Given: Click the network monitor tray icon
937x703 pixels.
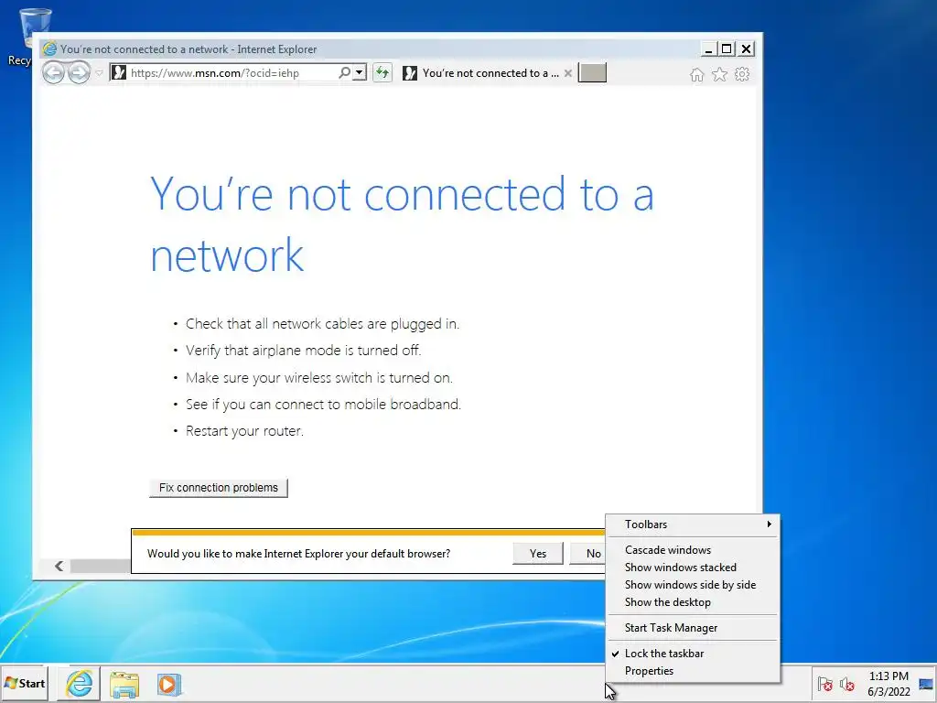Looking at the screenshot, I should click(926, 684).
